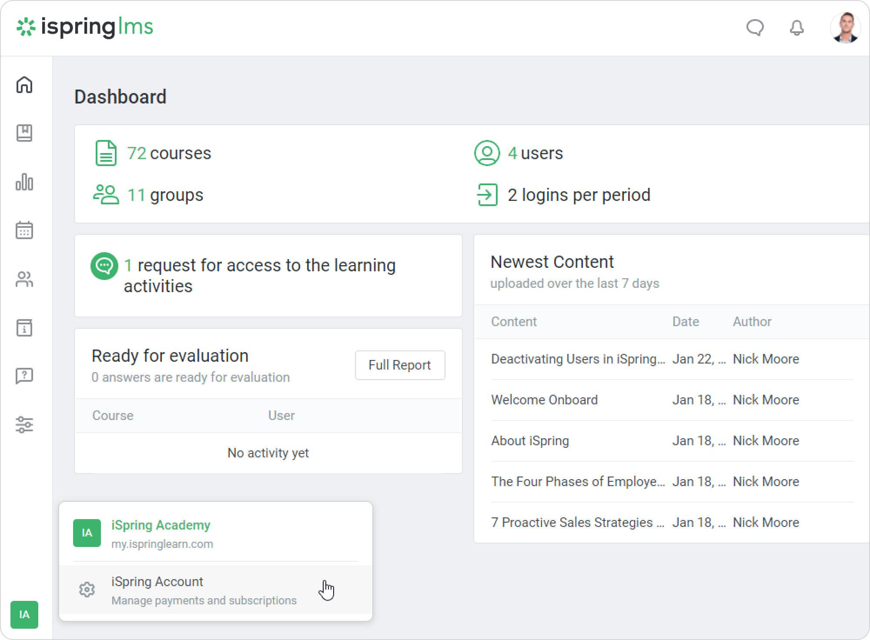Open the calendar Events sidebar icon
The height and width of the screenshot is (640, 870).
pos(24,230)
